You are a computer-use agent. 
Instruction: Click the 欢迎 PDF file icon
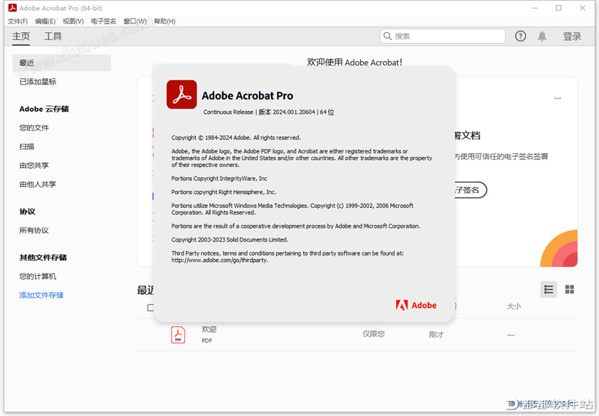pos(178,335)
